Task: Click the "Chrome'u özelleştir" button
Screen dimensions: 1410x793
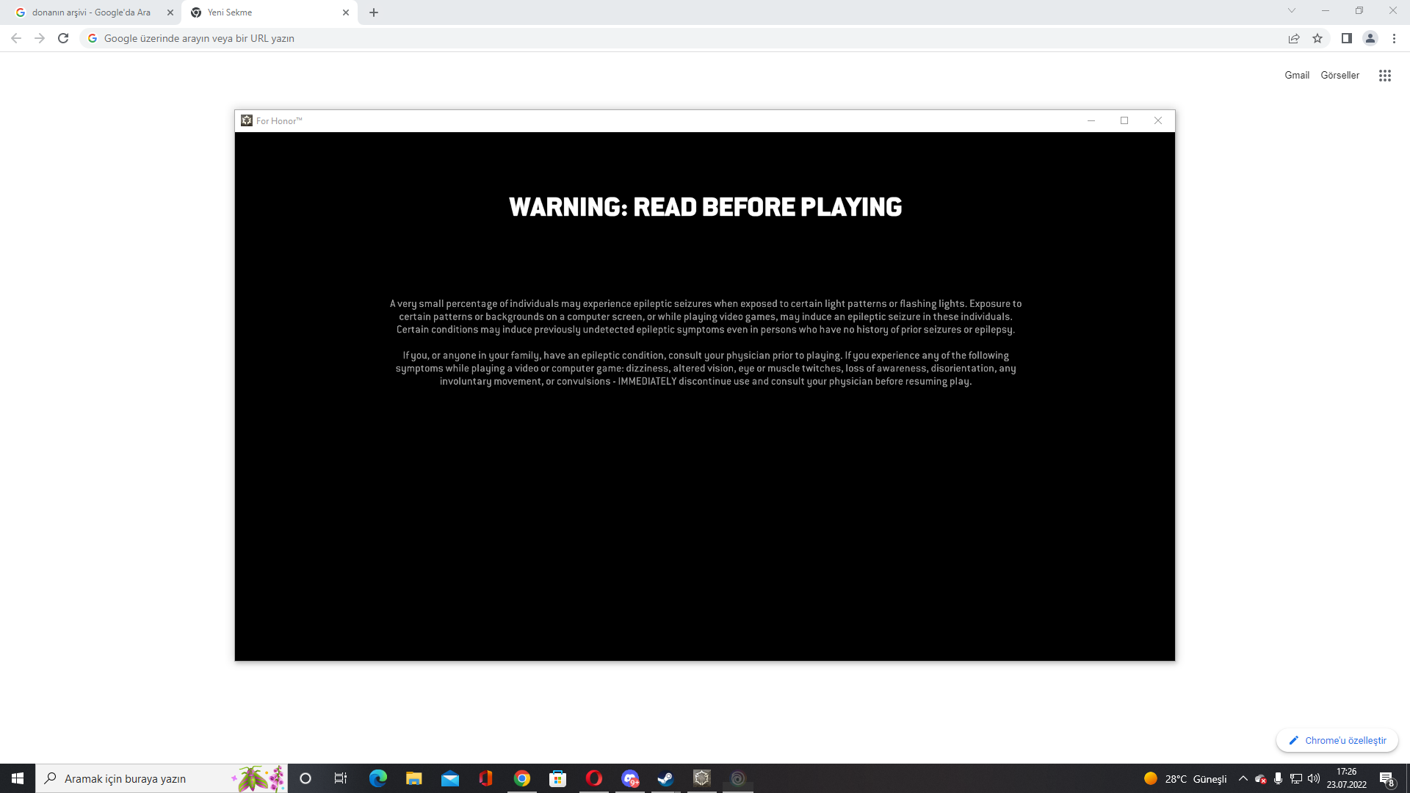Action: point(1337,740)
